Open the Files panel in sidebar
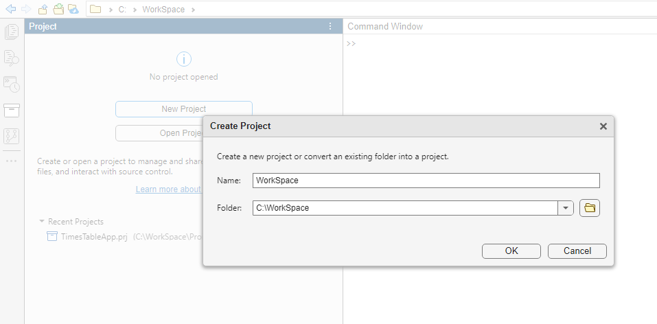This screenshot has height=324, width=657. pyautogui.click(x=12, y=32)
